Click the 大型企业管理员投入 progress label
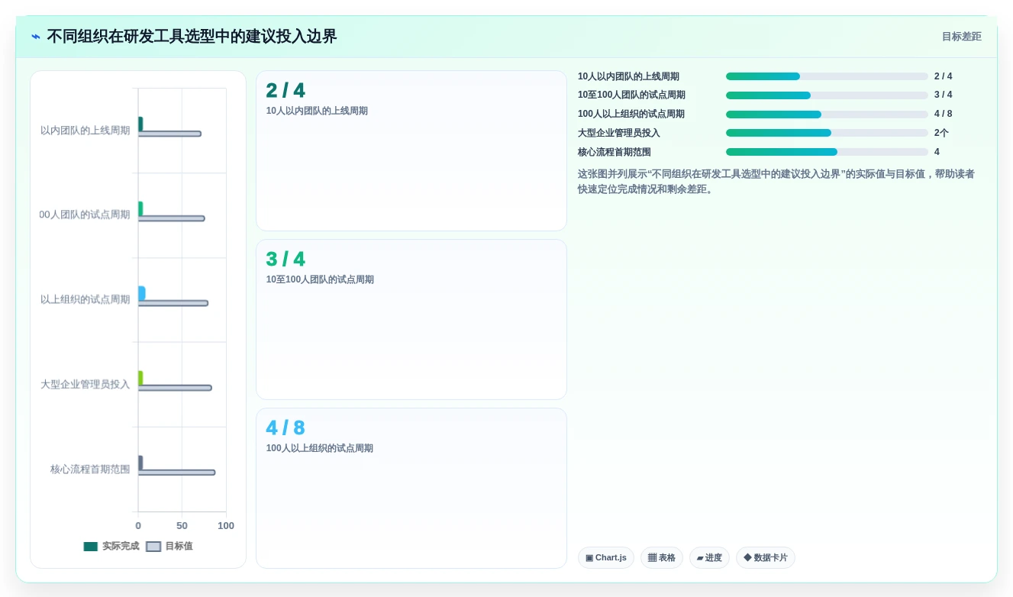The width and height of the screenshot is (1013, 597). click(x=619, y=133)
